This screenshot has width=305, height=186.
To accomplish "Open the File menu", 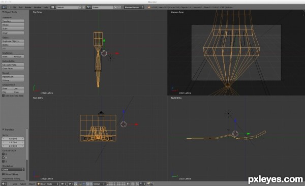I will pyautogui.click(x=14, y=7).
